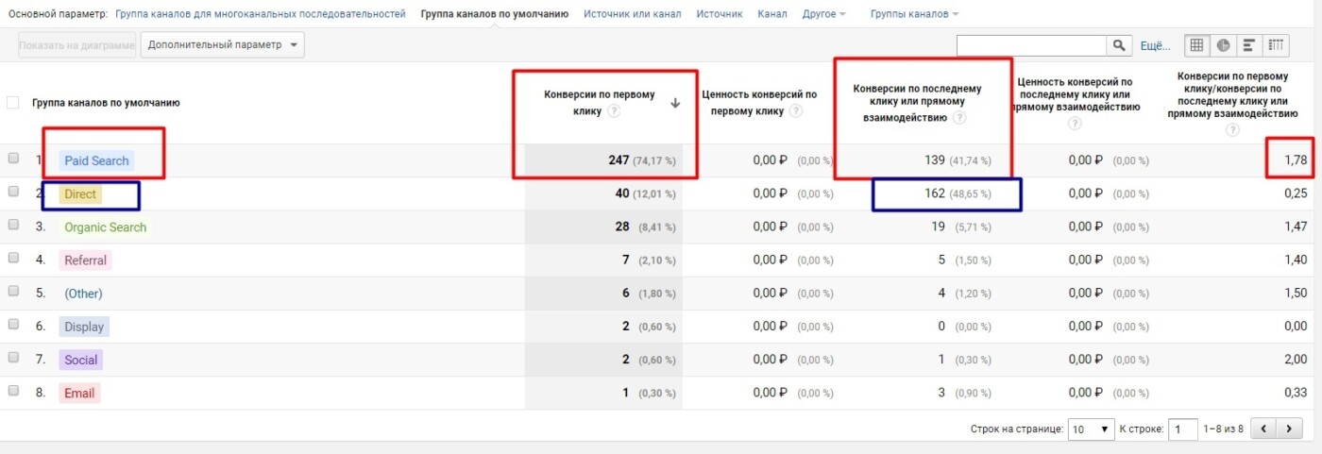The height and width of the screenshot is (454, 1322).
Task: Focus the table search input field
Action: (1032, 45)
